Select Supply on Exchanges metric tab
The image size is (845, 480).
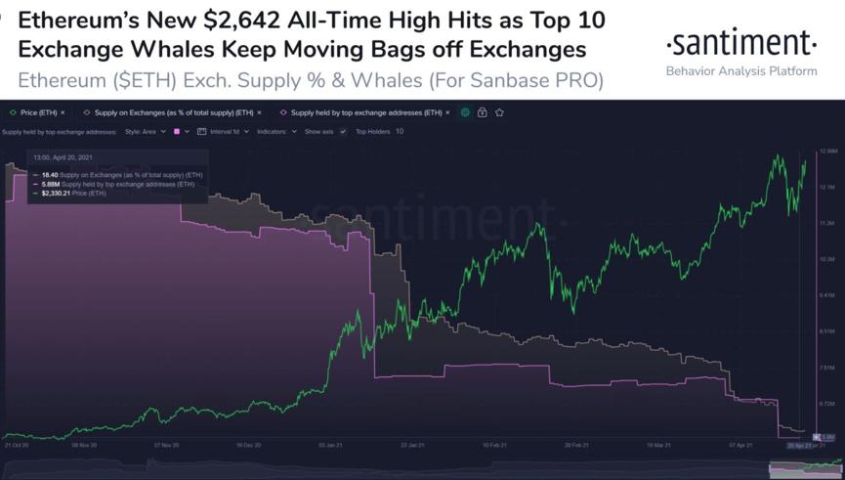coord(174,112)
